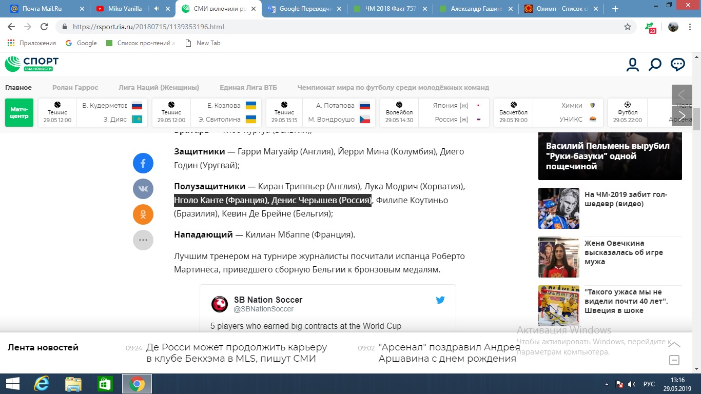701x394 pixels.
Task: Switch to Почта Mail.Ru tab
Action: tap(46, 9)
